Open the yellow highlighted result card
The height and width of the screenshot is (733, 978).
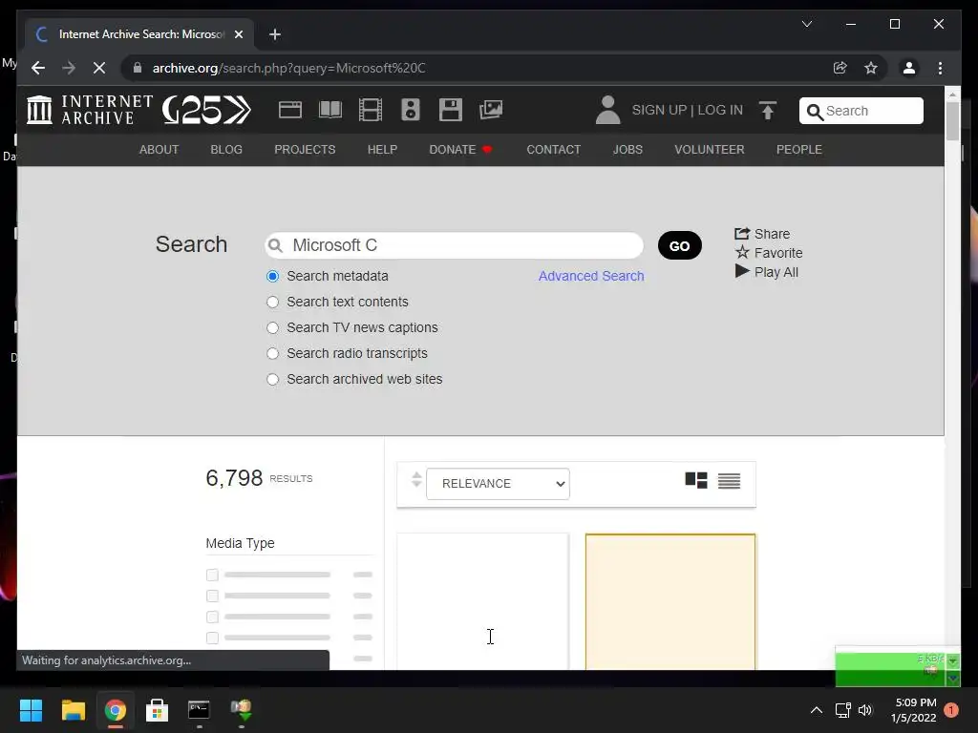click(670, 601)
